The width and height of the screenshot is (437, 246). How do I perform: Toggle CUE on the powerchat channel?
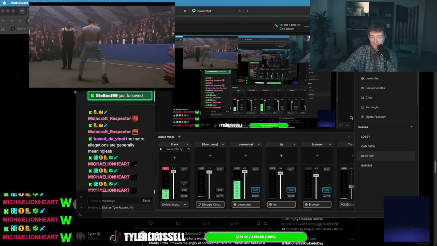click(255, 190)
